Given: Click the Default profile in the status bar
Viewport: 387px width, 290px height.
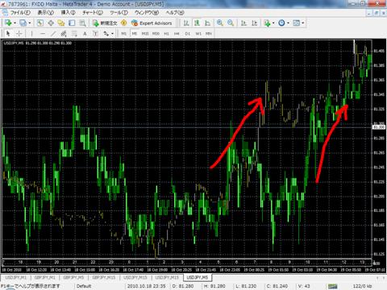Looking at the screenshot, I should [84, 286].
